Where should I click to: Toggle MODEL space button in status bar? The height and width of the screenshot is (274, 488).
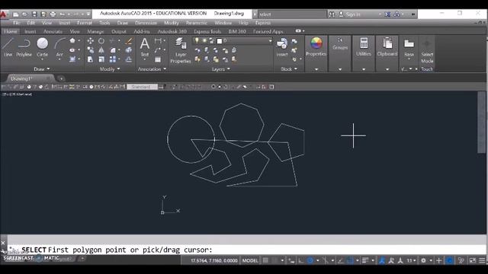(250, 260)
